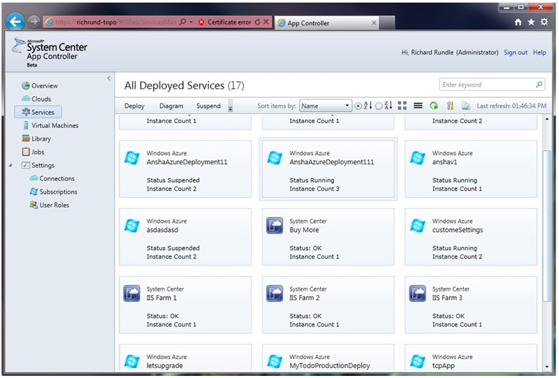Open Virtual Machines in navigation
This screenshot has width=559, height=378.
50,126
